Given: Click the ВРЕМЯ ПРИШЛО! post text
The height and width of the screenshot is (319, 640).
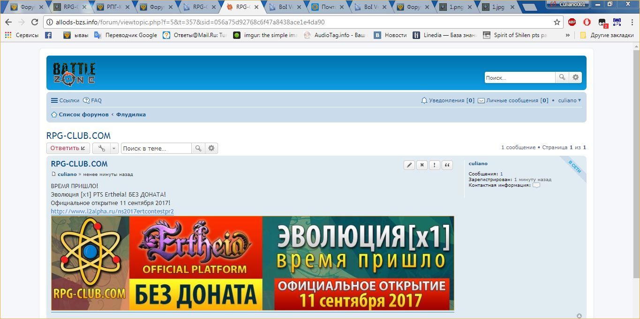Looking at the screenshot, I should (x=75, y=186).
